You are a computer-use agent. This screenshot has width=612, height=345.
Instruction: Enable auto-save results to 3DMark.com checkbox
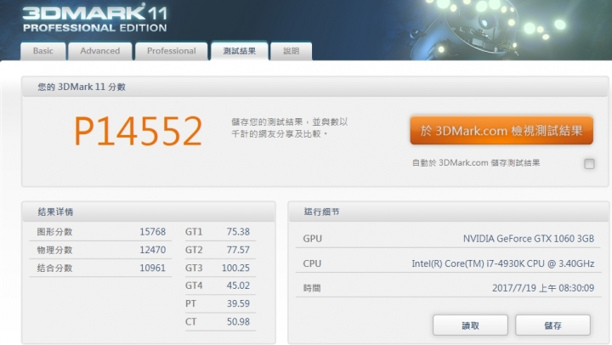(589, 163)
